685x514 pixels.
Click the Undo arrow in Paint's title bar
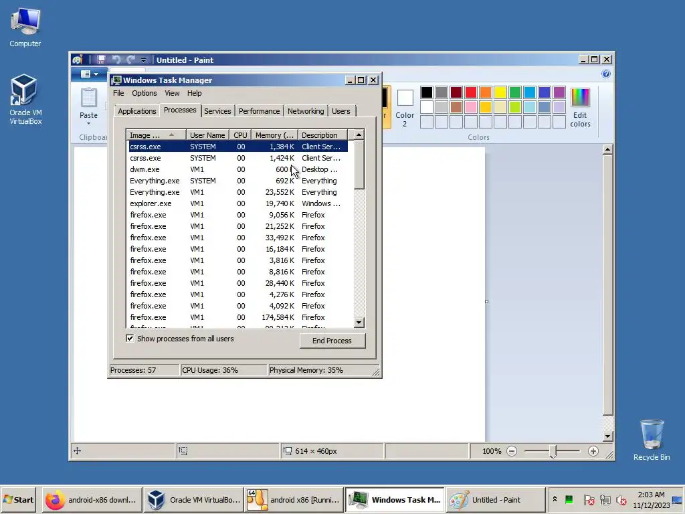pos(116,60)
